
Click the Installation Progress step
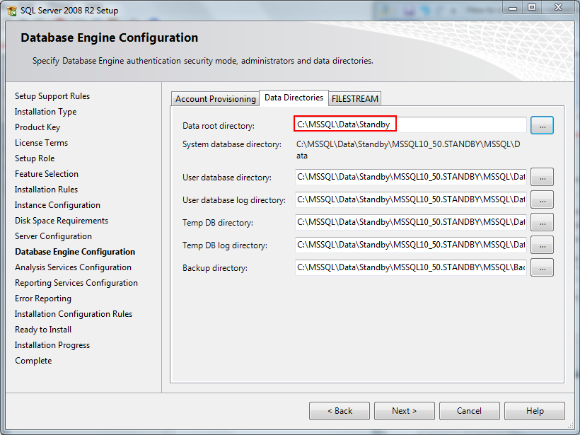tap(52, 344)
